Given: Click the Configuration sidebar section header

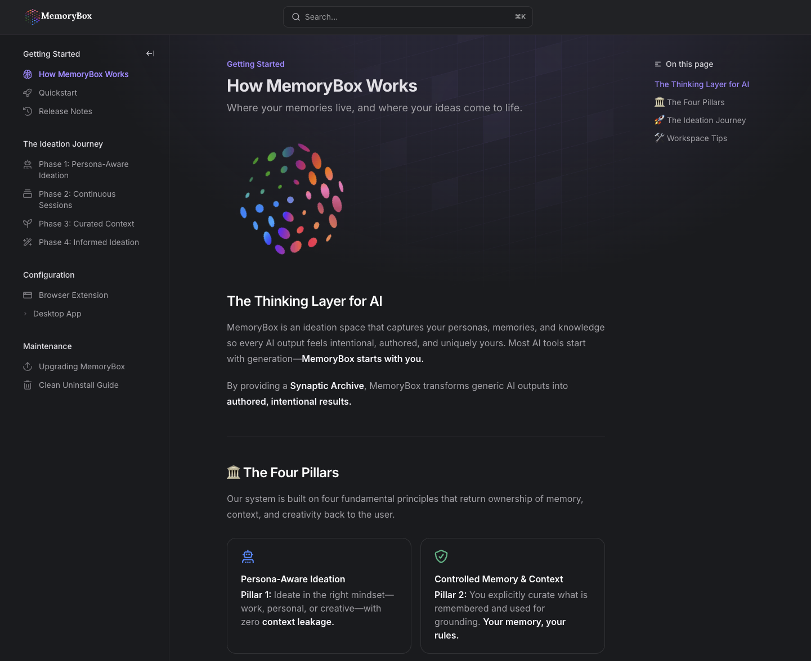Looking at the screenshot, I should point(49,275).
